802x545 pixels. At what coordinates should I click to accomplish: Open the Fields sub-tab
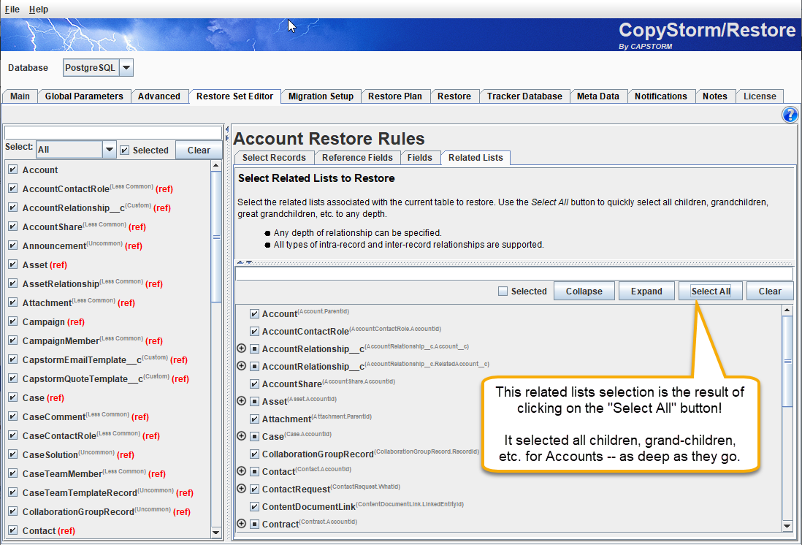pos(419,158)
